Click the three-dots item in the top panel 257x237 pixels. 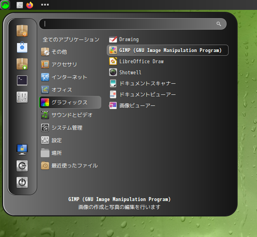coord(45,5)
